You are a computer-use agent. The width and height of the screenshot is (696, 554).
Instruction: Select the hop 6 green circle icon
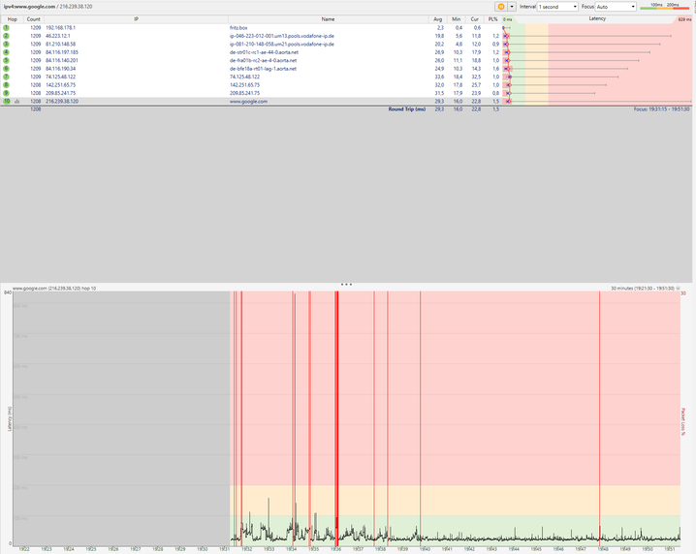tap(6, 69)
